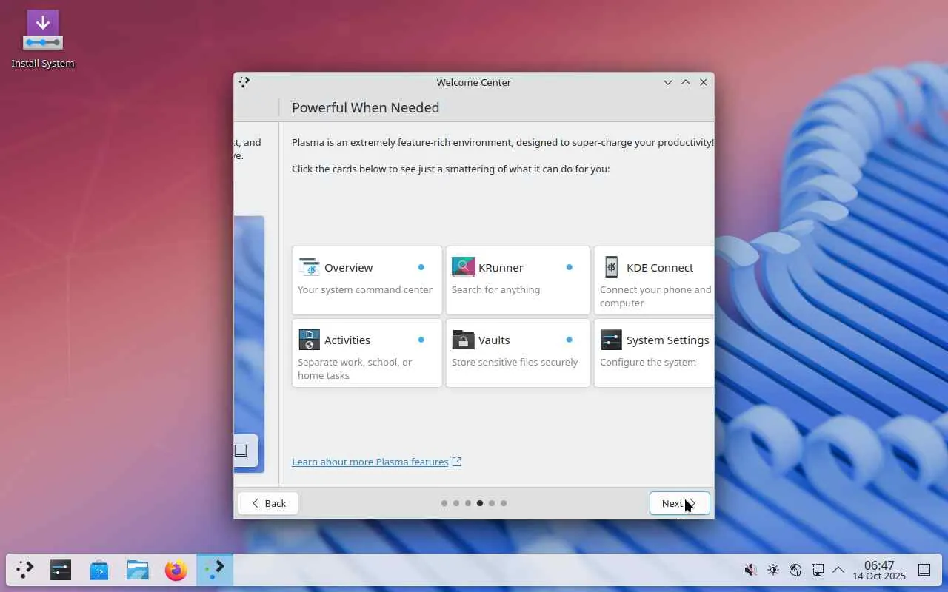Expand the hidden system tray icons arrow
948x592 pixels.
838,570
